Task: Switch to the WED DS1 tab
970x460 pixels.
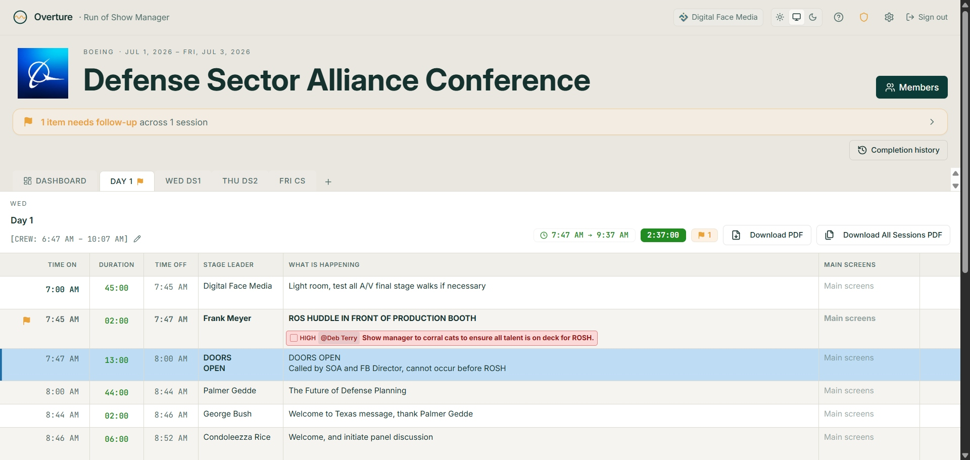Action: coord(183,181)
